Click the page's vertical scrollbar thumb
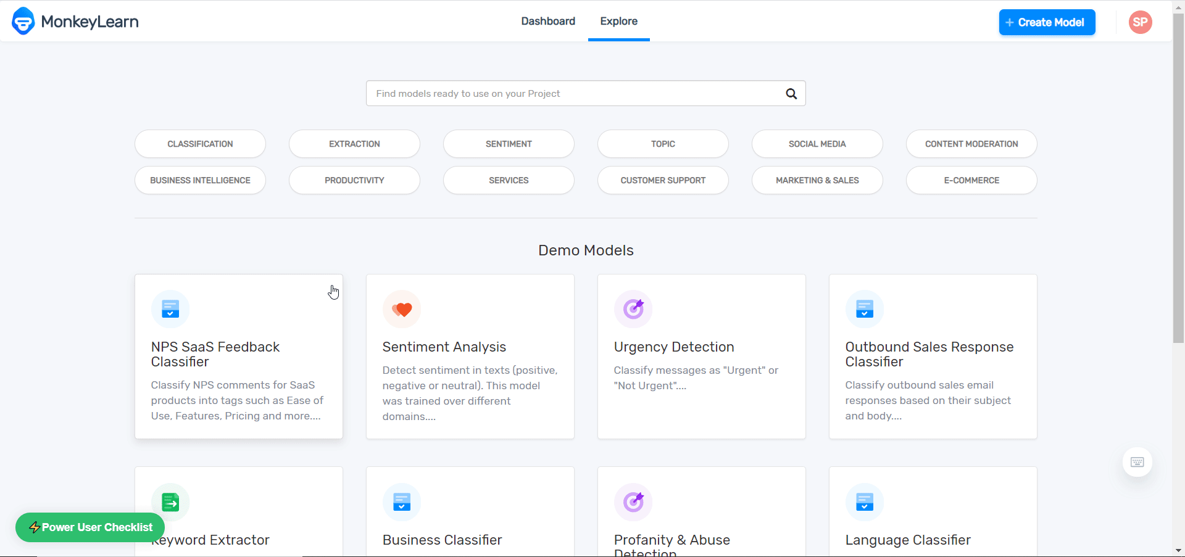Image resolution: width=1185 pixels, height=557 pixels. (x=1178, y=178)
